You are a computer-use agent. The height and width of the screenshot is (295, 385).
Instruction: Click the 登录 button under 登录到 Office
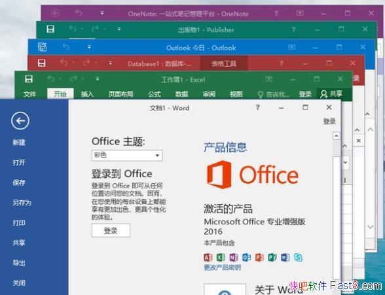(111, 230)
